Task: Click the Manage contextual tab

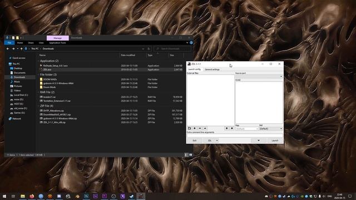Action: click(x=58, y=38)
